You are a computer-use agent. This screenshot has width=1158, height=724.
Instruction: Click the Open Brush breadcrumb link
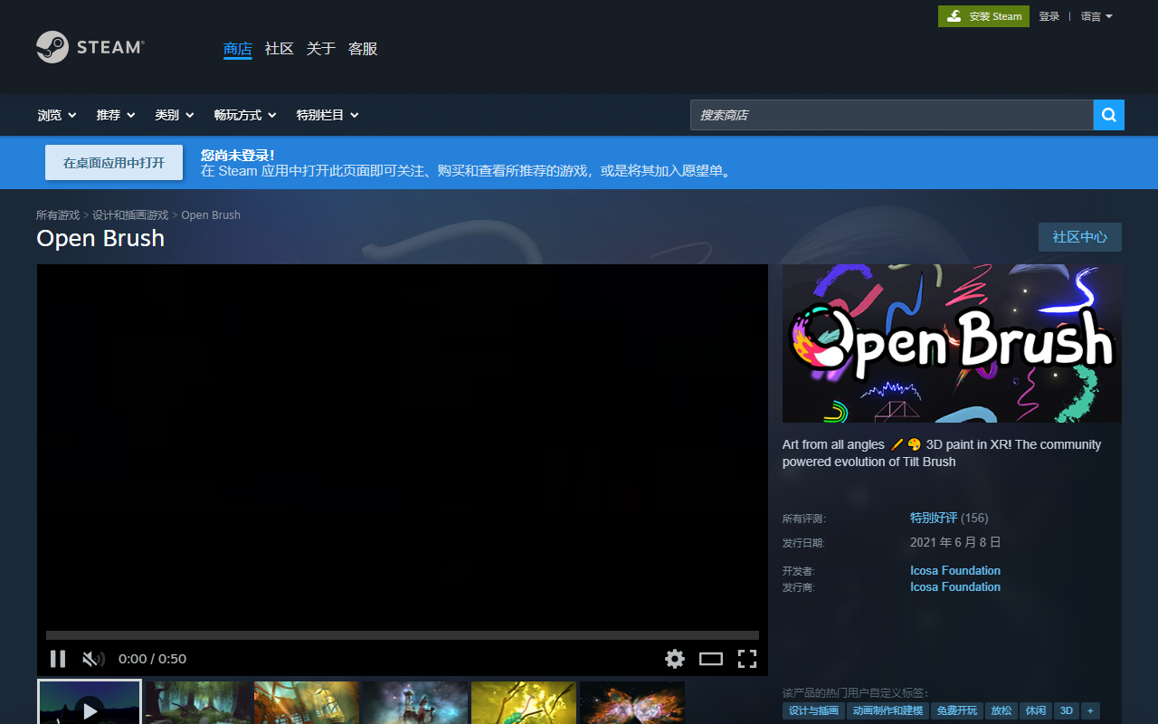[x=211, y=215]
